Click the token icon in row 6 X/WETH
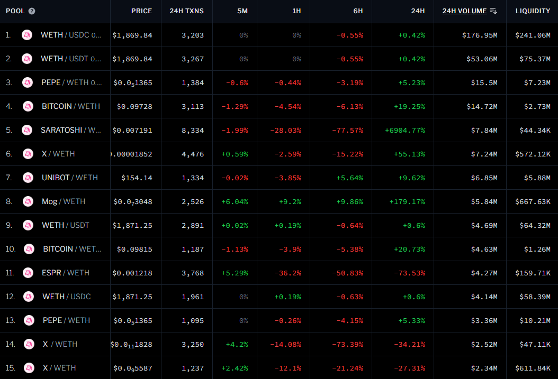 tap(28, 154)
